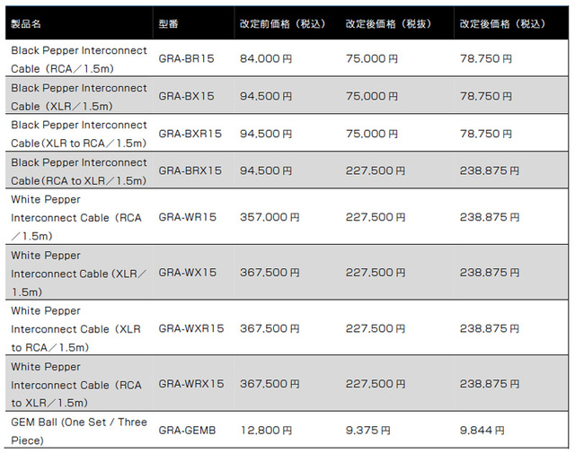575x453 pixels.
Task: Click the GRA-BX15 model cell
Action: 186,96
